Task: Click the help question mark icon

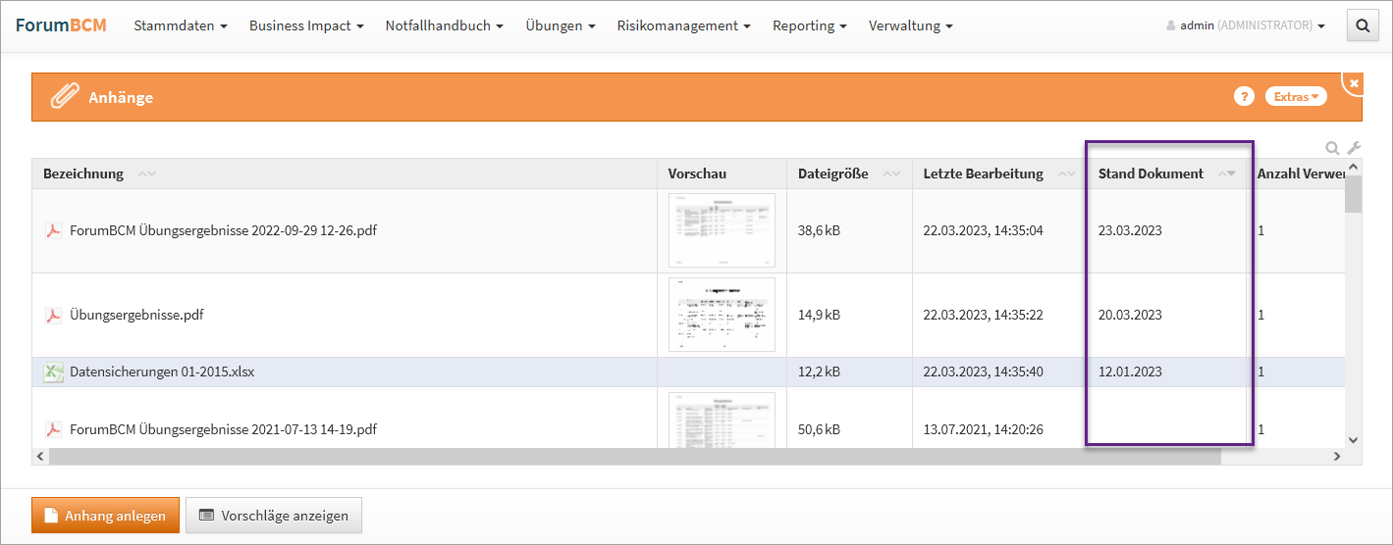Action: [1244, 96]
